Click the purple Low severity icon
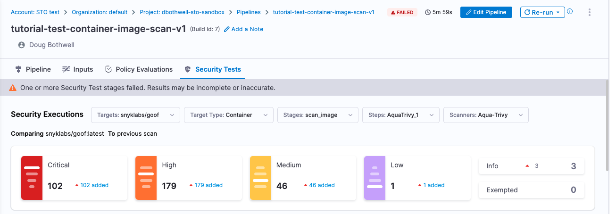 point(375,178)
